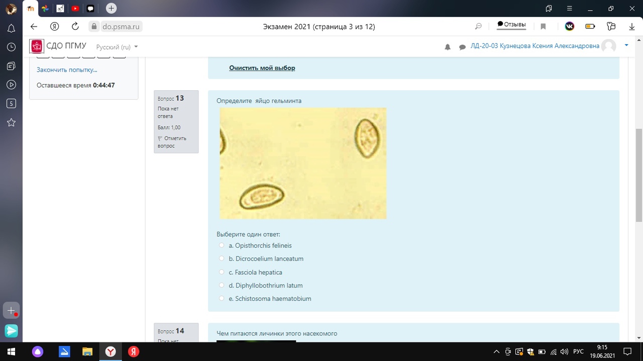Click the Отзывы button
This screenshot has height=361, width=643.
point(511,25)
